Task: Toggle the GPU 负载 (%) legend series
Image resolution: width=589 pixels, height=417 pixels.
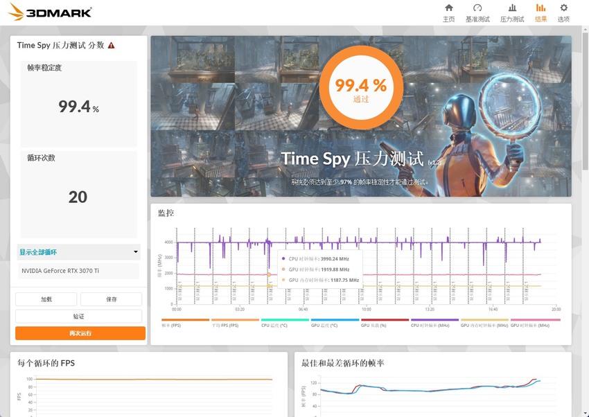Action: coord(385,323)
